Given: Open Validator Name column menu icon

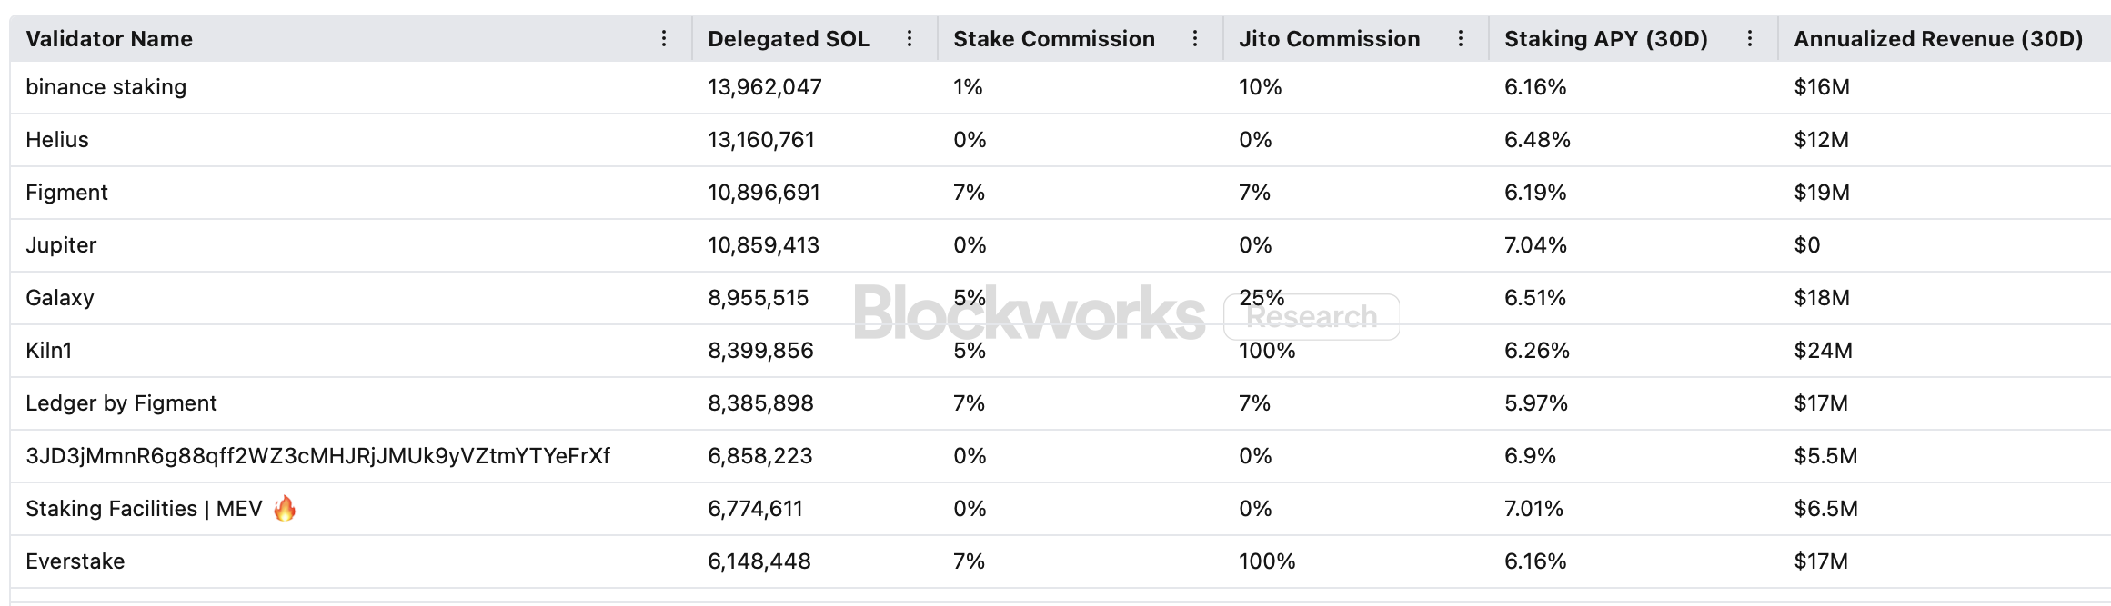Looking at the screenshot, I should pos(664,38).
